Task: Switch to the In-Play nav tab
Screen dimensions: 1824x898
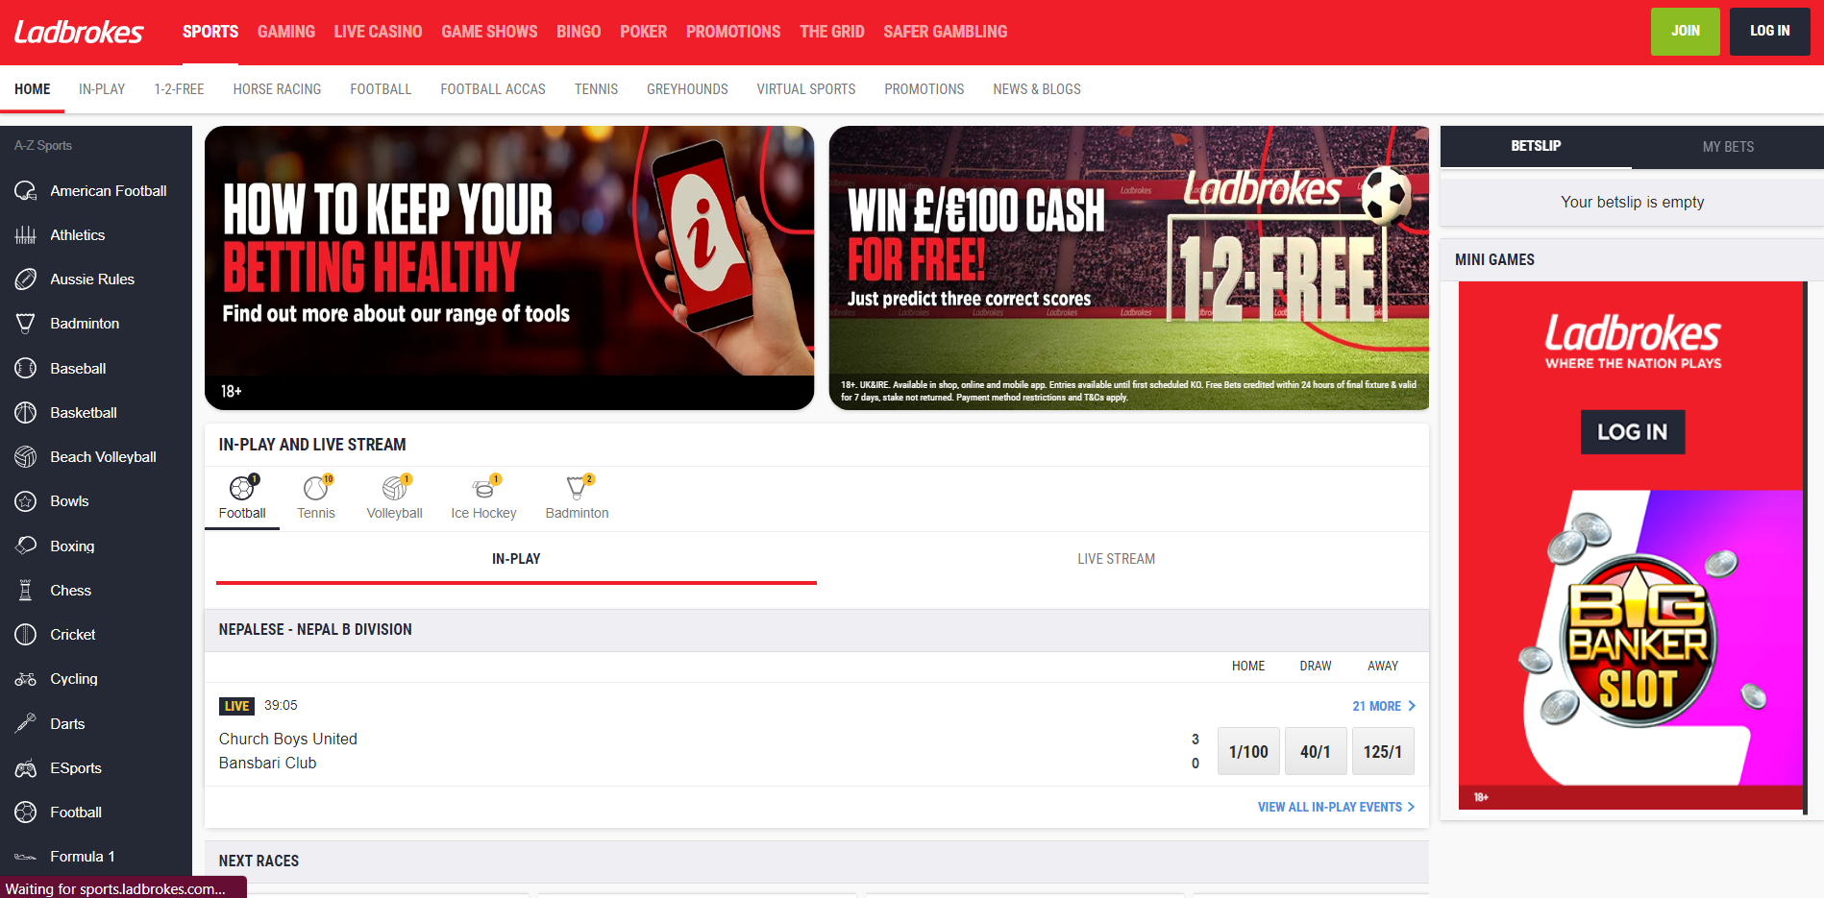Action: click(102, 89)
